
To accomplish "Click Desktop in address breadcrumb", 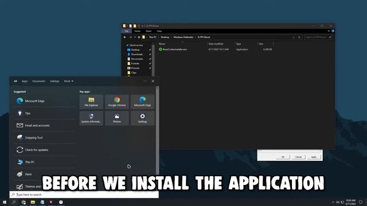I will (x=165, y=37).
